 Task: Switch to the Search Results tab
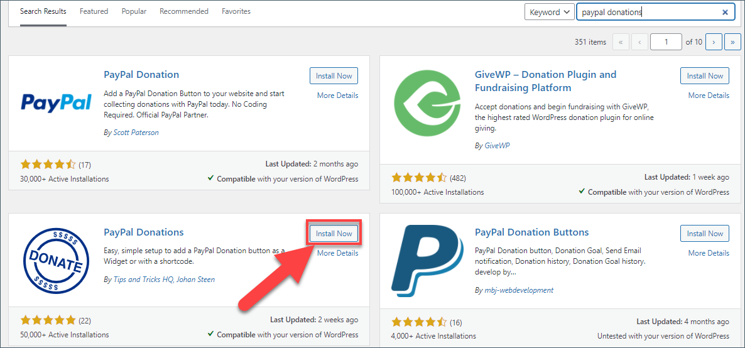43,11
